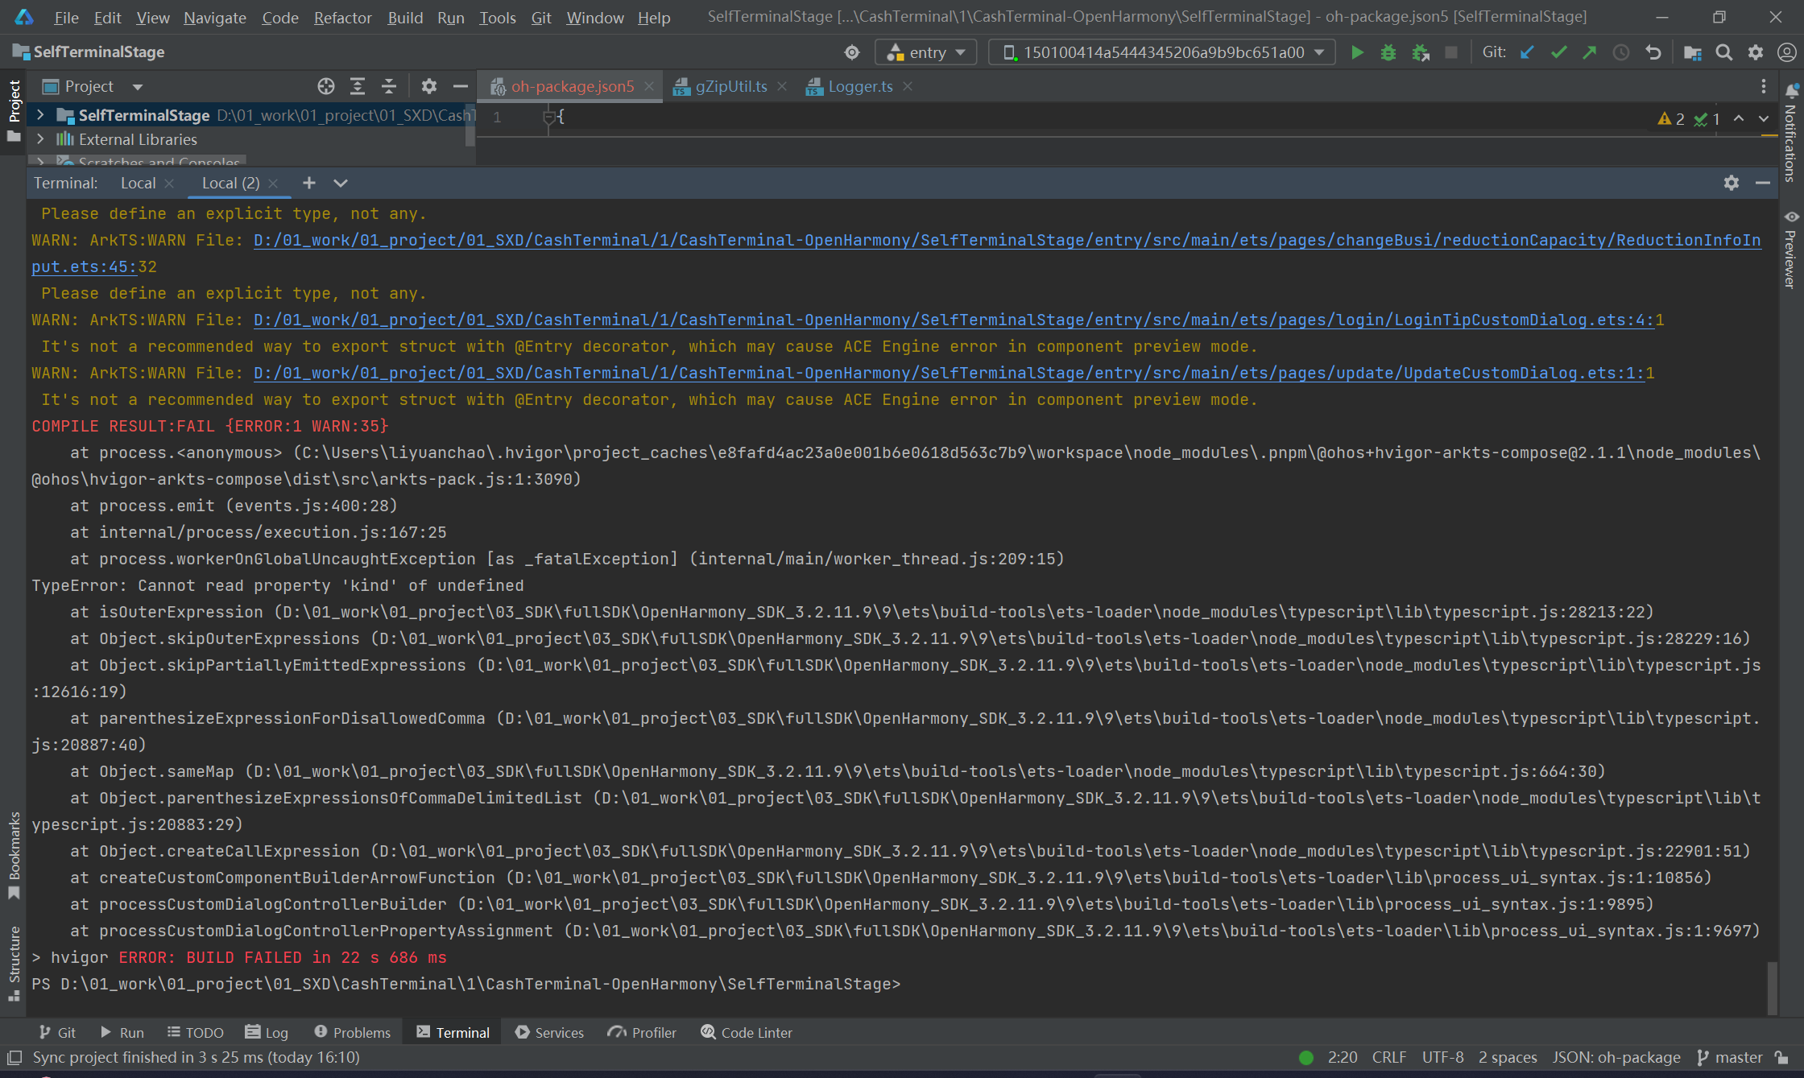The height and width of the screenshot is (1078, 1804).
Task: Change file encoding UTF-8
Action: pos(1442,1057)
